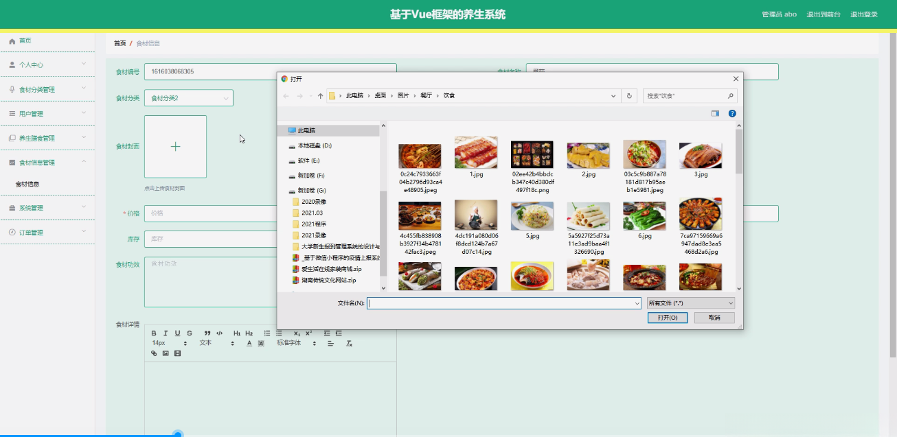Click 退出登录 in the top bar
The width and height of the screenshot is (897, 437).
863,13
